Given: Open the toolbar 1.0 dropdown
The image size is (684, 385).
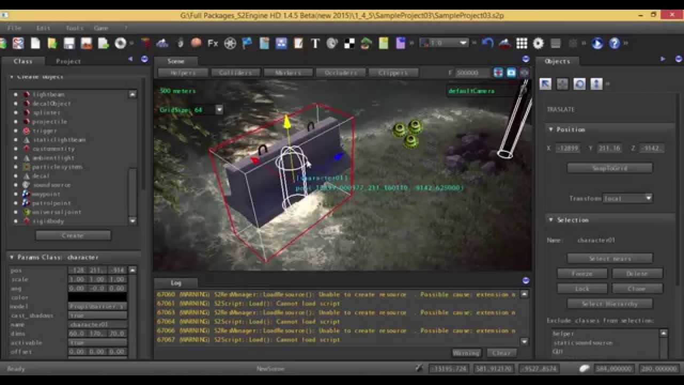Looking at the screenshot, I should 444,43.
